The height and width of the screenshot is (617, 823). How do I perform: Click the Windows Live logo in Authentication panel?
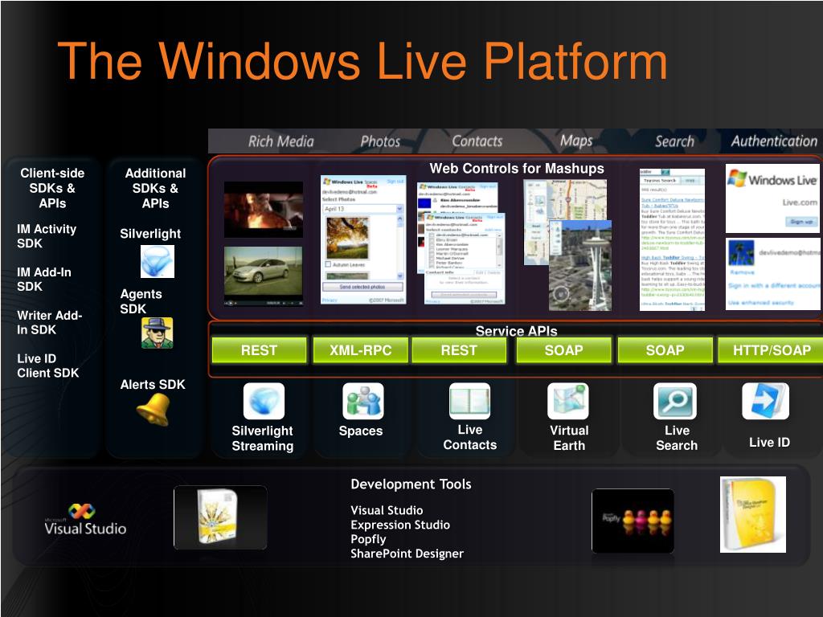point(772,179)
